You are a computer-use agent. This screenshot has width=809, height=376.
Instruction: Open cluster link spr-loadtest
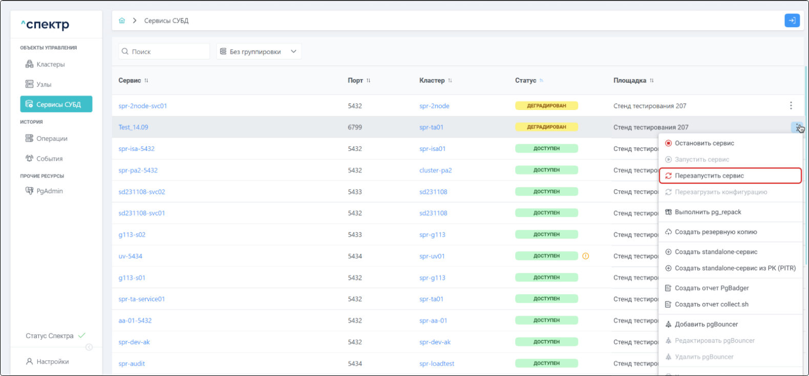[x=437, y=364]
